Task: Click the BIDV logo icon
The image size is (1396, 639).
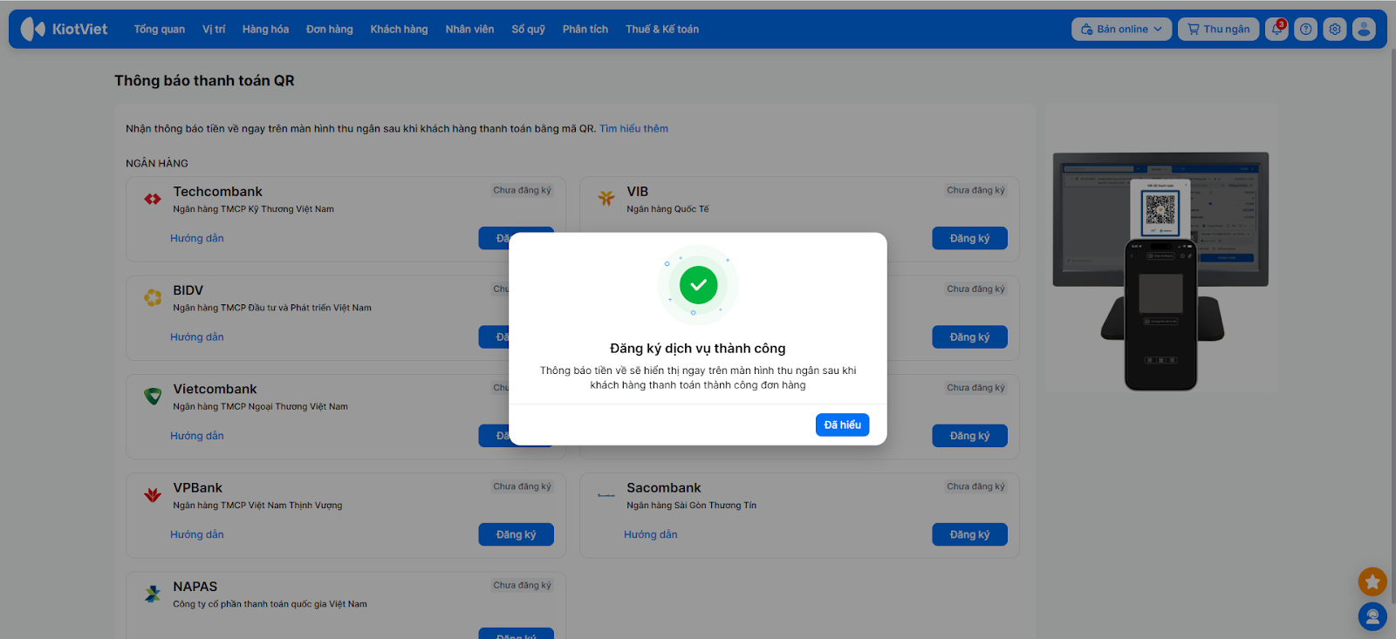Action: coord(153,298)
